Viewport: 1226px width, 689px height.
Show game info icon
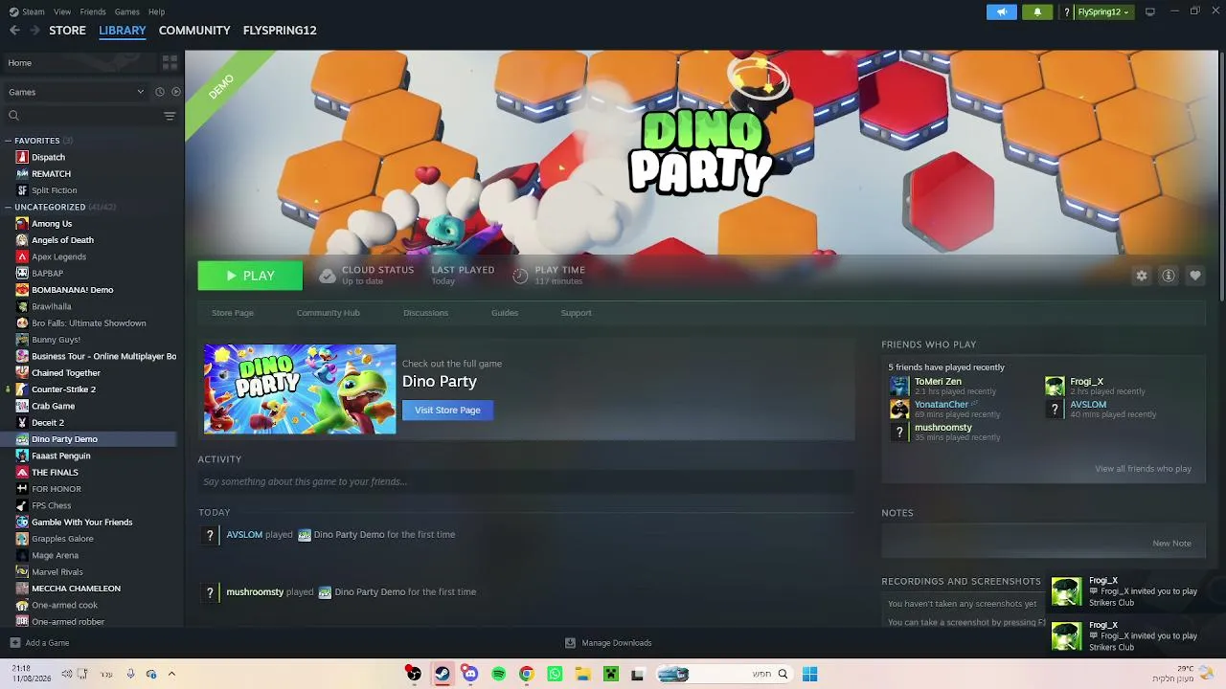click(x=1169, y=276)
